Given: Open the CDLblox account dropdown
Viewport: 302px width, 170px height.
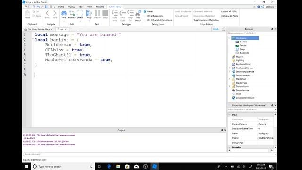Looking at the screenshot, I should pos(270,7).
